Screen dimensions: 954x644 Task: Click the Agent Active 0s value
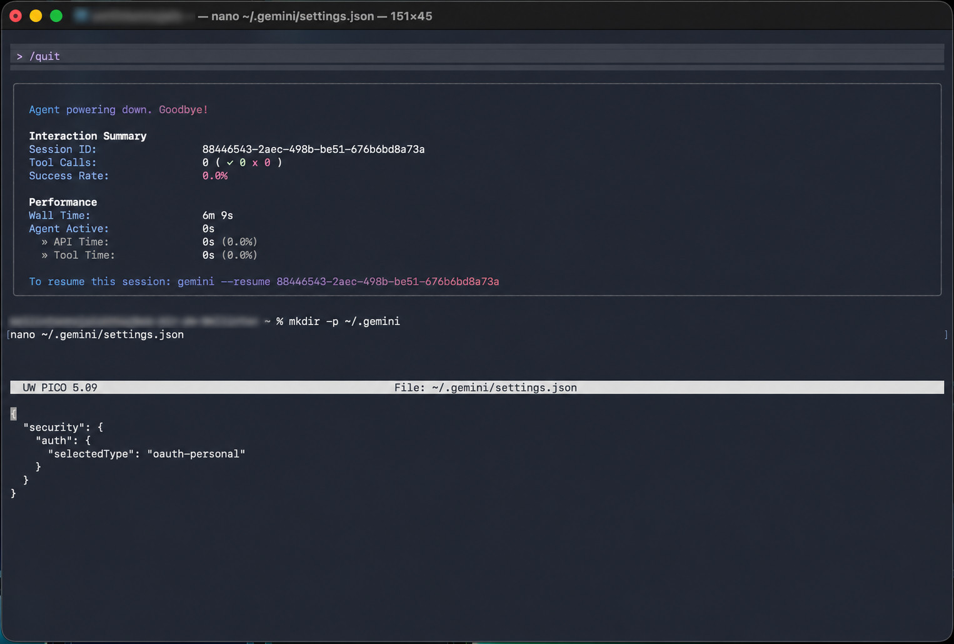(x=208, y=229)
